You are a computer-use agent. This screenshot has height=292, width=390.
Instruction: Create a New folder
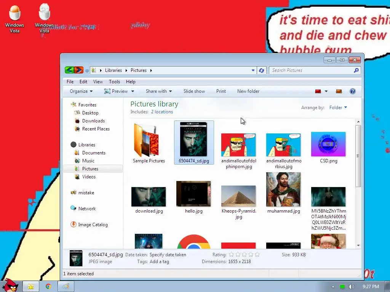pyautogui.click(x=248, y=91)
